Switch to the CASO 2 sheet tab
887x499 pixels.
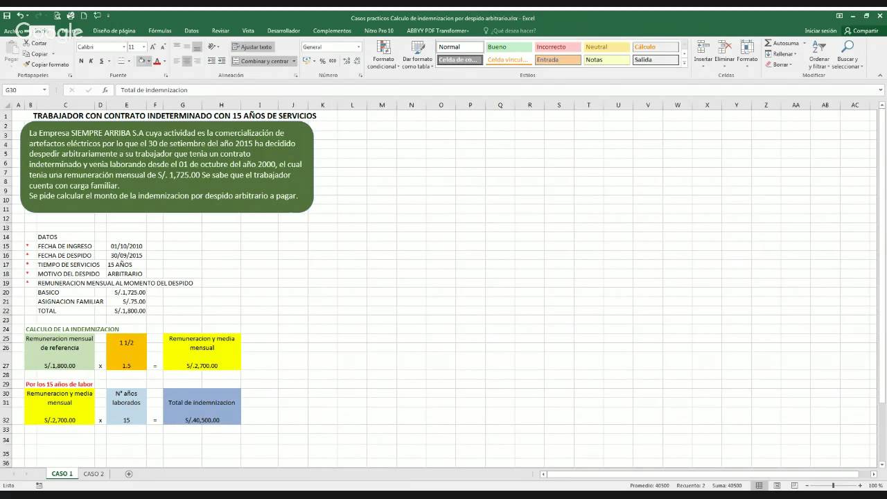[94, 474]
